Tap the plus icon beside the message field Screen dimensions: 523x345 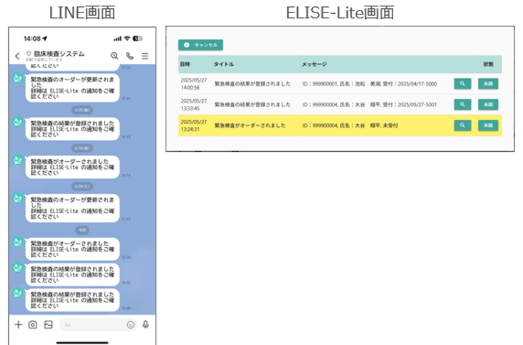pyautogui.click(x=18, y=324)
